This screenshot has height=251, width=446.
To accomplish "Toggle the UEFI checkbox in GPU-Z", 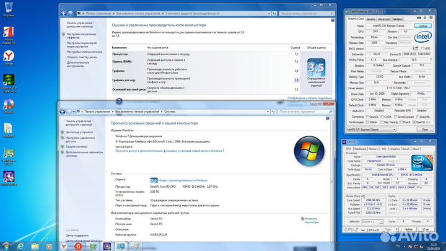I will (422, 49).
